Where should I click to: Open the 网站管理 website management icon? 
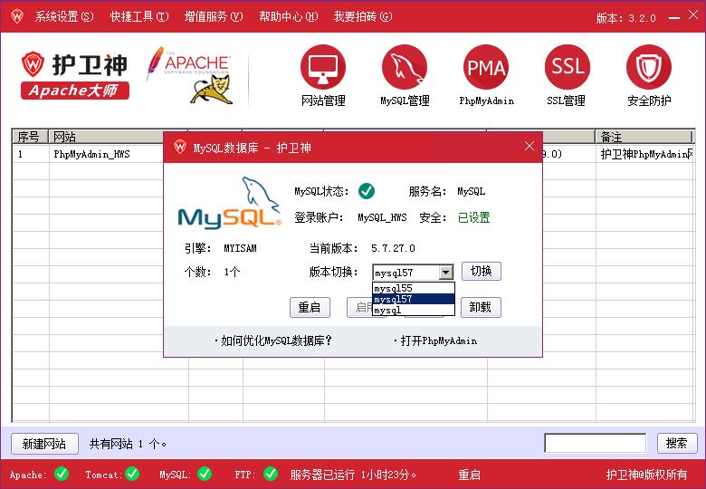point(323,68)
